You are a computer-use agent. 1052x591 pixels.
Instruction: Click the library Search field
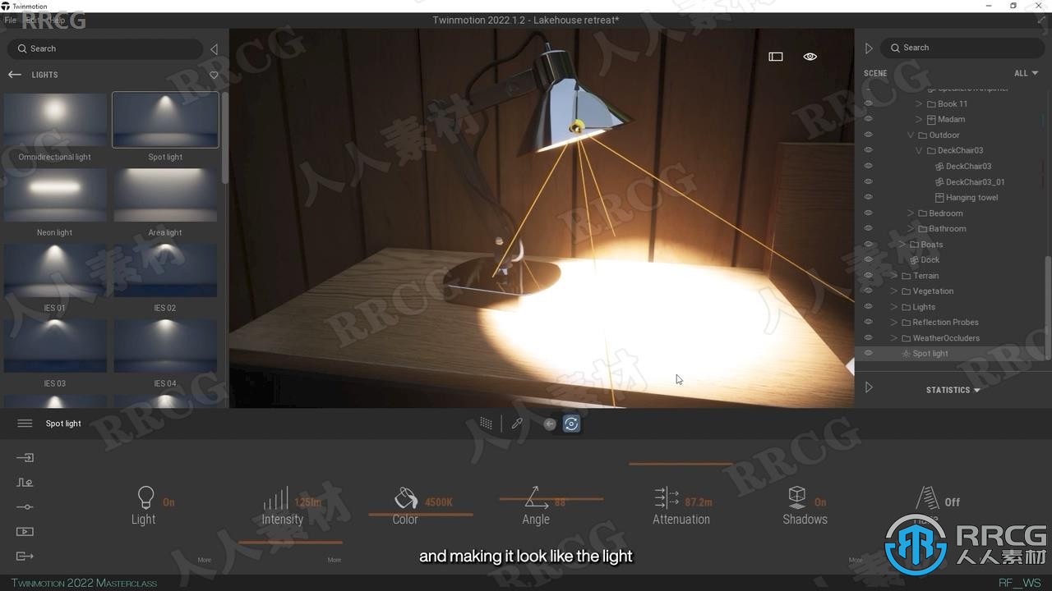105,48
